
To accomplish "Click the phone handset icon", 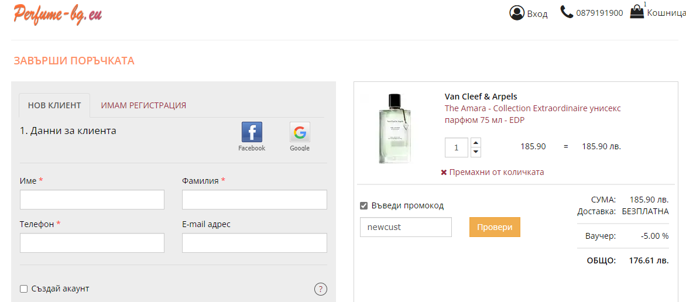I will tap(566, 12).
